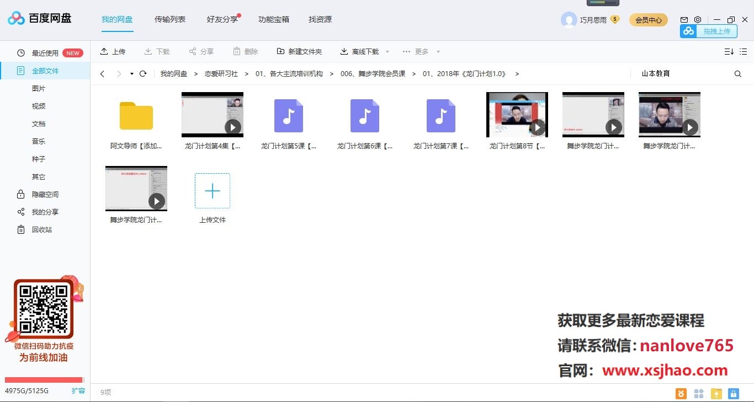Expand the 更多 dropdown arrow
Image resolution: width=754 pixels, height=402 pixels.
pyautogui.click(x=438, y=52)
